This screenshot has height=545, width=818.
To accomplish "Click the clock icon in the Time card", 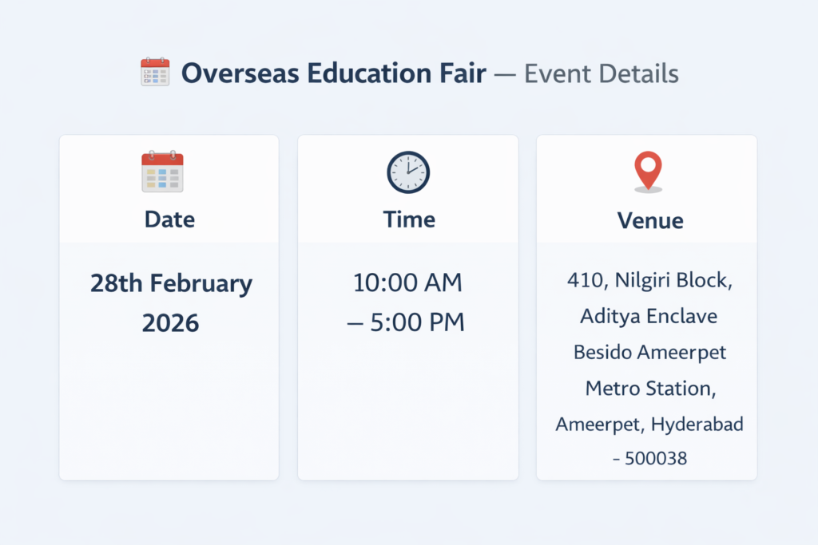I will 408,172.
